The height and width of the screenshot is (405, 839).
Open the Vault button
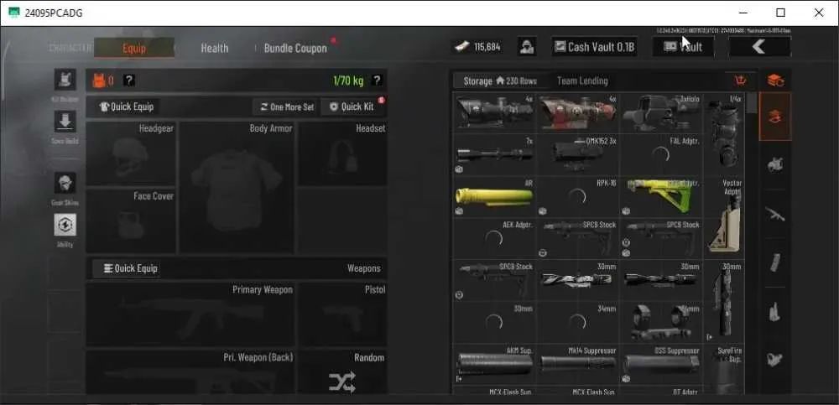click(x=683, y=47)
